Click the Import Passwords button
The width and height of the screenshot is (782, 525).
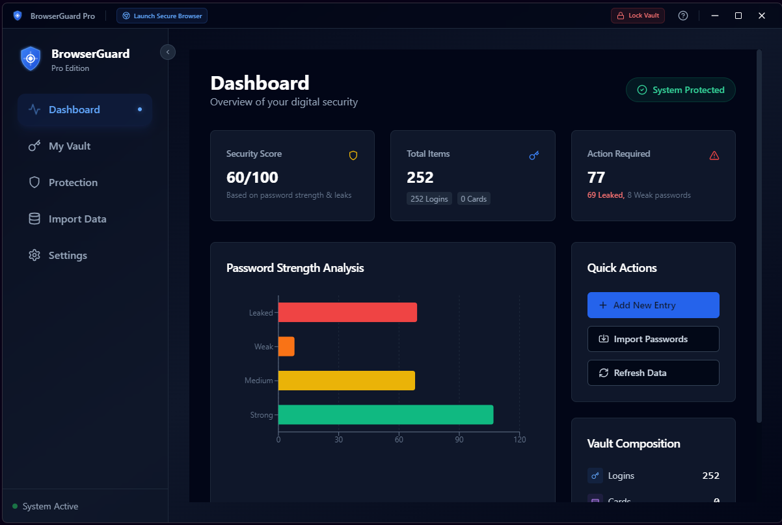click(x=653, y=339)
